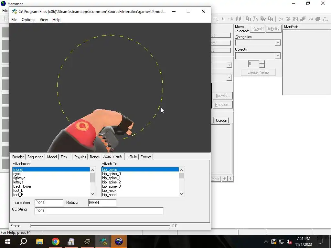Launch Google Chrome from taskbar
This screenshot has width=331, height=248.
pos(56,242)
